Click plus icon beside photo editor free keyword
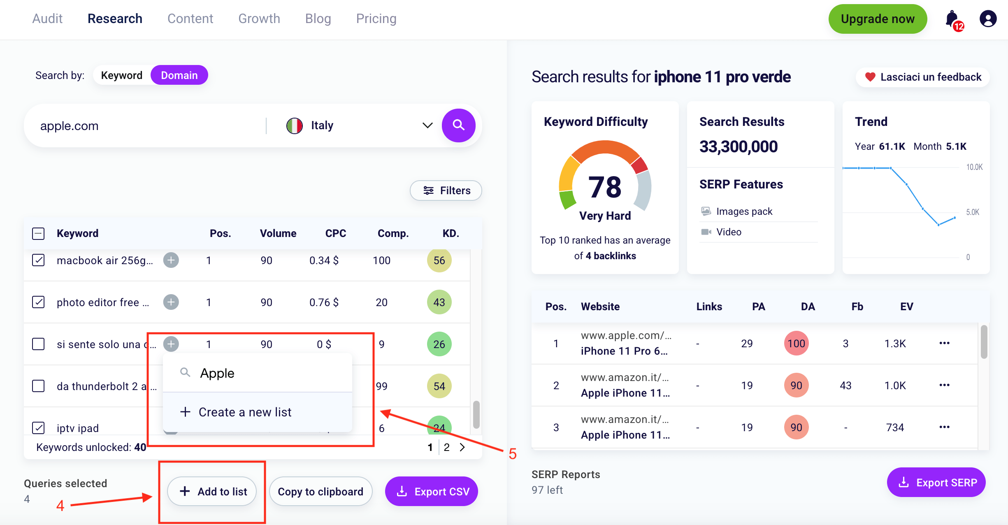Screen dimensions: 1008x525 (171, 302)
